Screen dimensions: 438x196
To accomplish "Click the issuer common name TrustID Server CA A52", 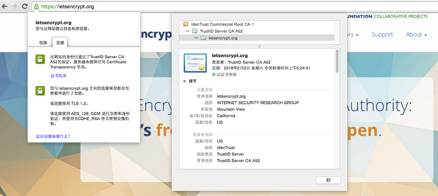I will coord(238,160).
